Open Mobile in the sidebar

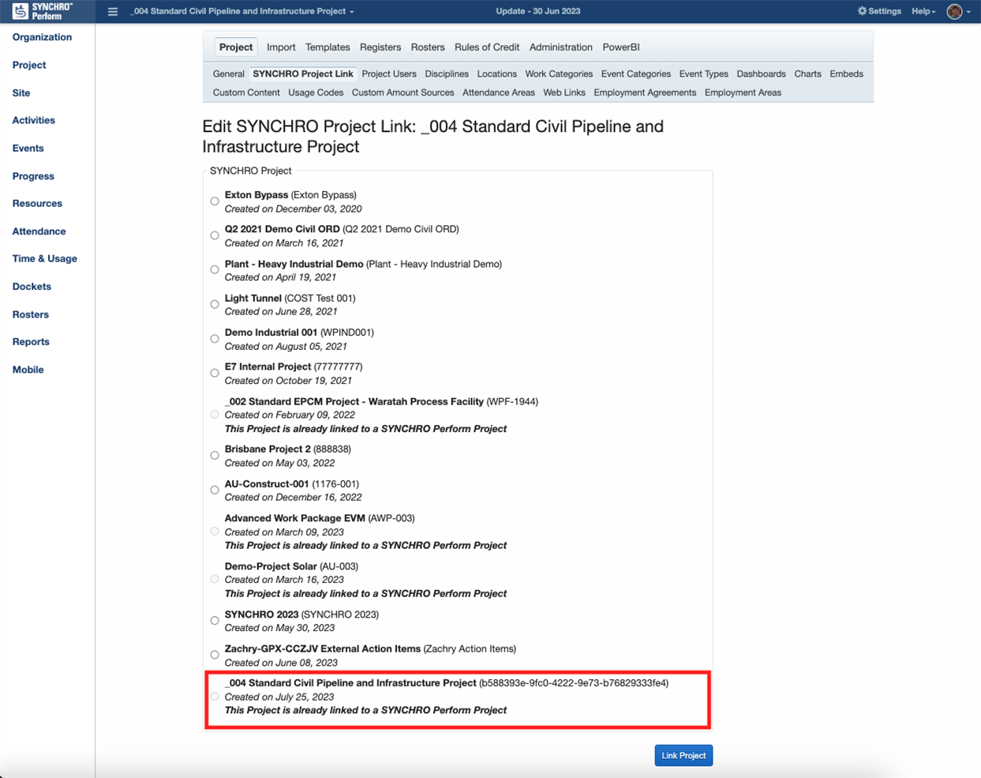28,370
